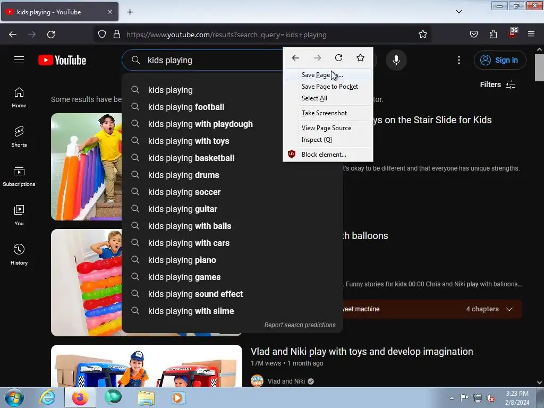Select suggestion kids playing guitar

[233, 209]
